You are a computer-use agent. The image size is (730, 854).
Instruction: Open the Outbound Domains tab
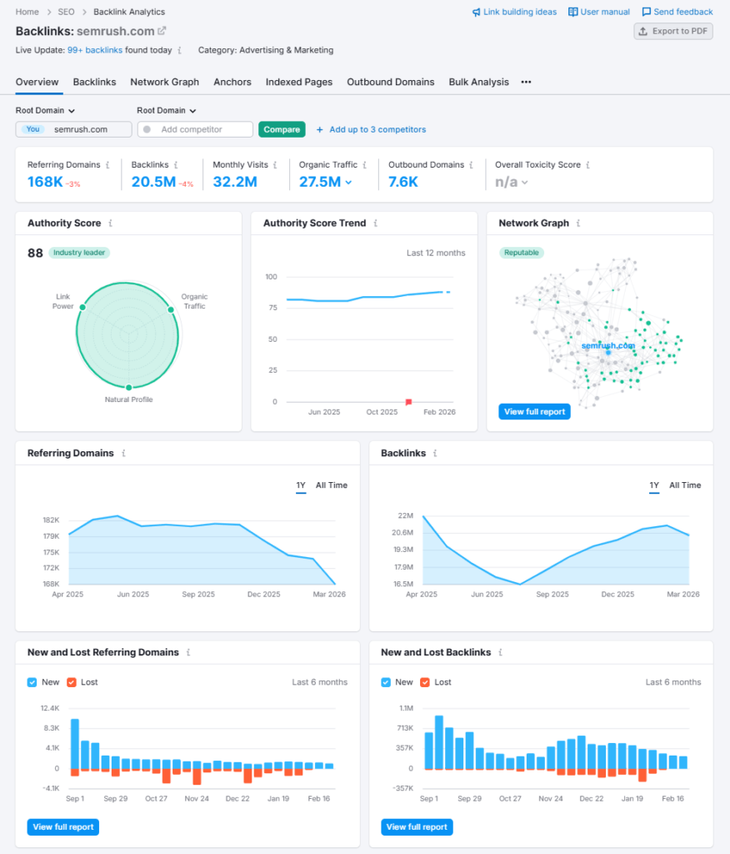coord(391,83)
